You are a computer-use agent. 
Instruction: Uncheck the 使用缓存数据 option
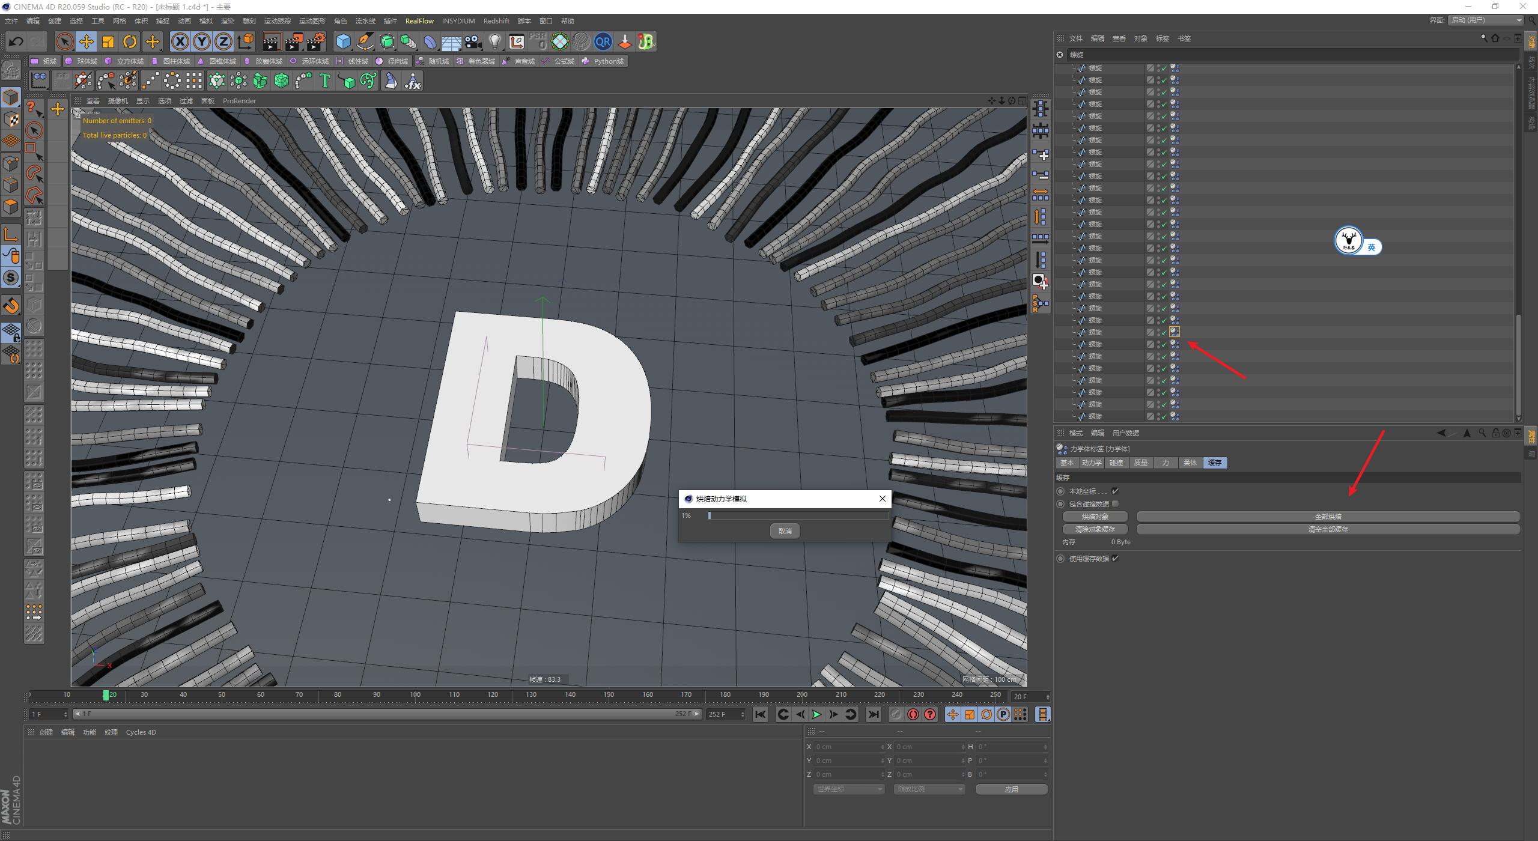click(1116, 558)
